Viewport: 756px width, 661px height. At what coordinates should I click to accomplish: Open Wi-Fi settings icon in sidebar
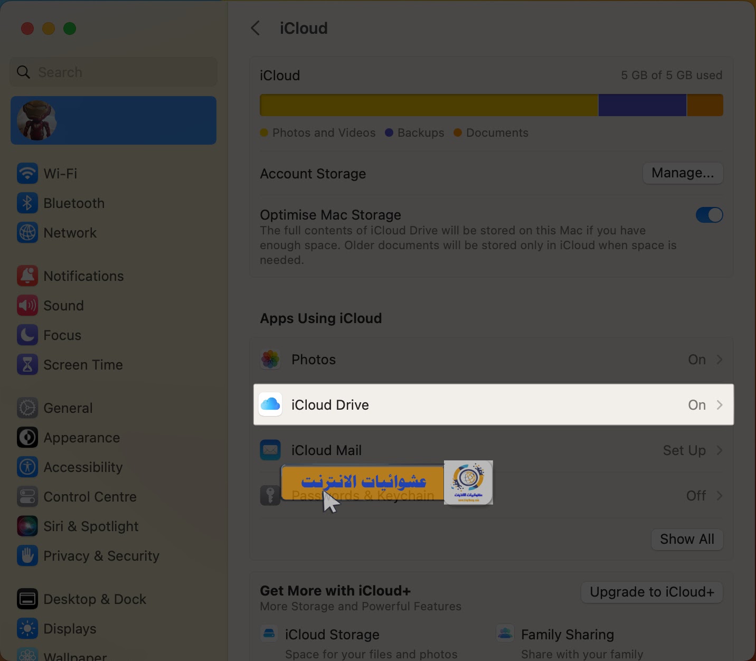point(27,173)
